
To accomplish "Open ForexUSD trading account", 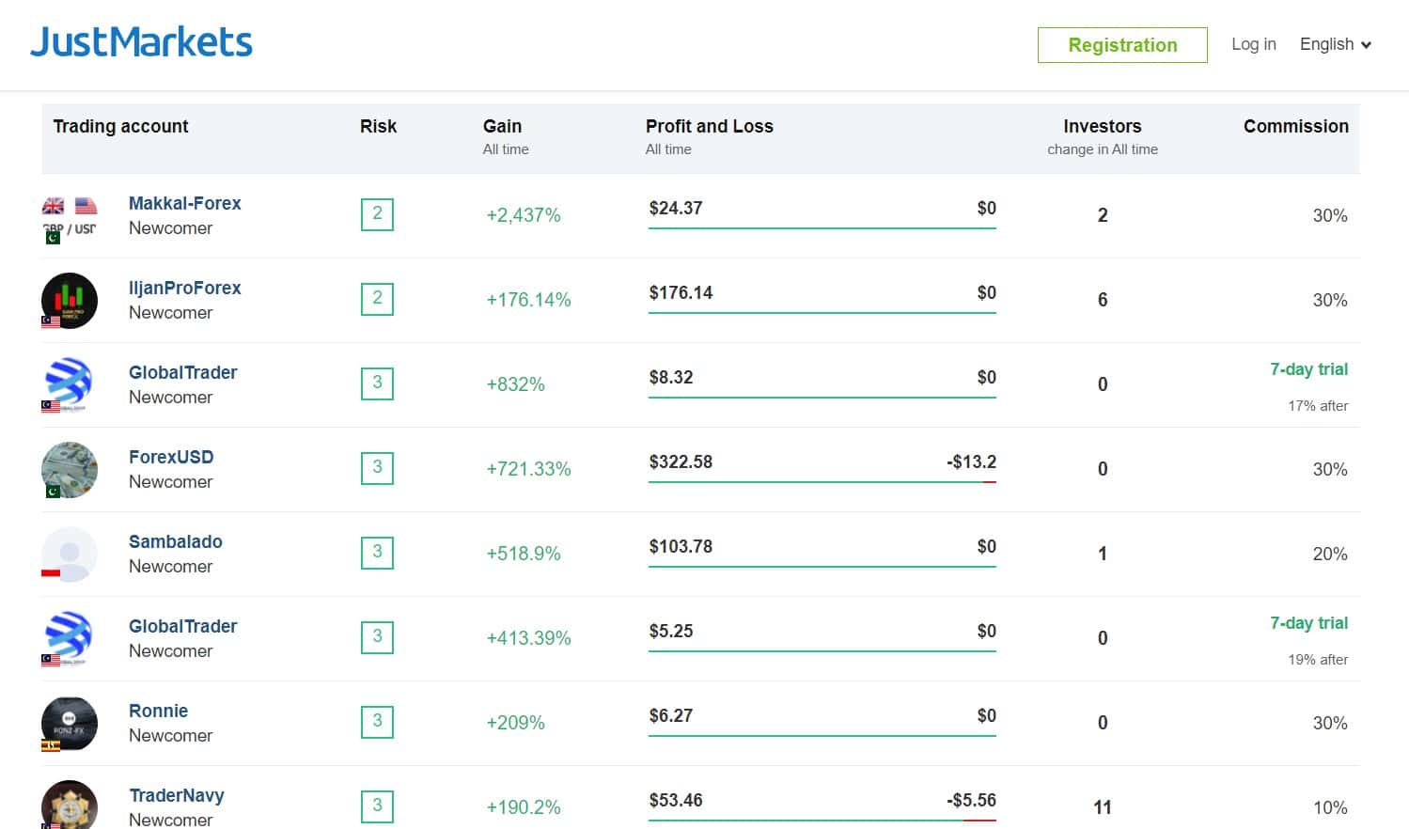I will pos(171,457).
